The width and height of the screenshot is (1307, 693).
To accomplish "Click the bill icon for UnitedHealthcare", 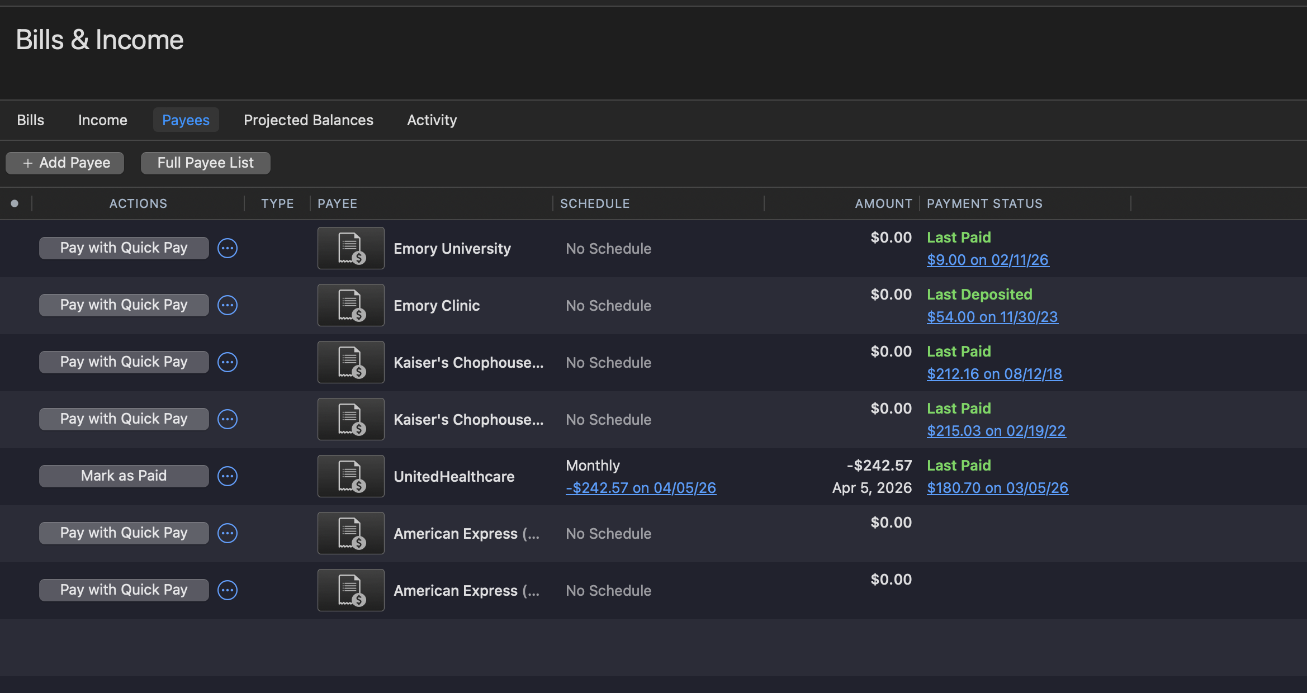I will click(351, 476).
